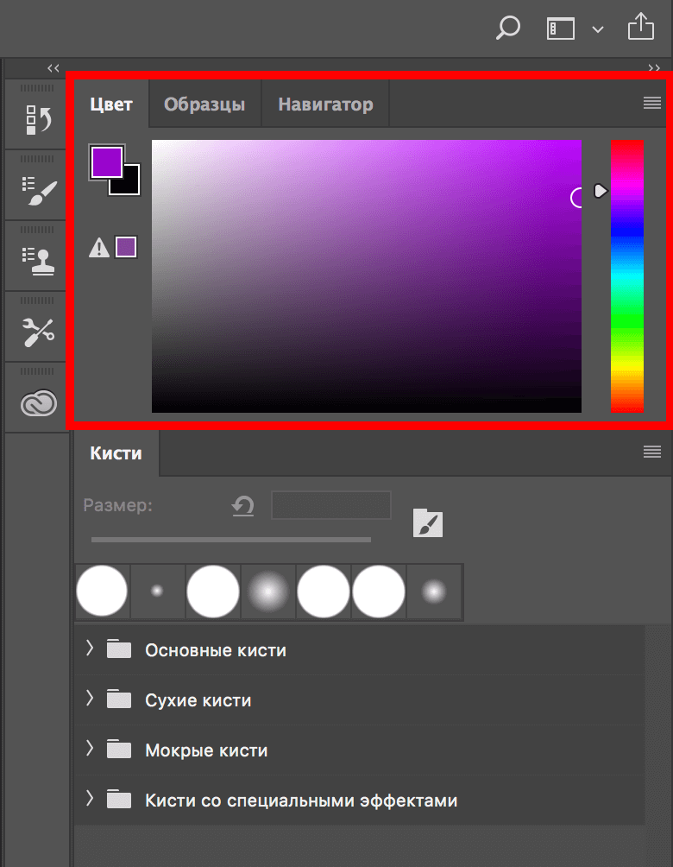This screenshot has height=867, width=673.
Task: Switch to the Навигатор tab
Action: [324, 103]
